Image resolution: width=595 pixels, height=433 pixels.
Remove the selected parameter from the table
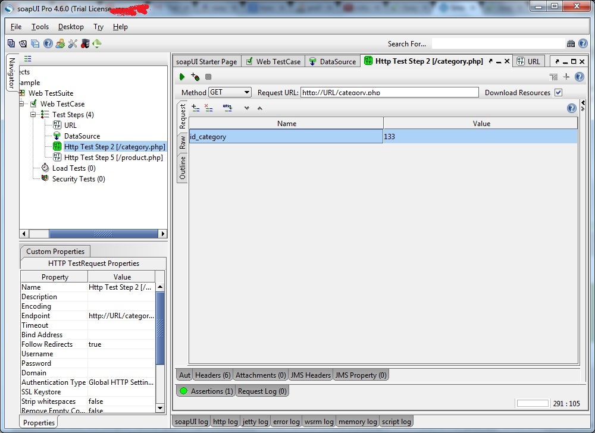point(209,108)
